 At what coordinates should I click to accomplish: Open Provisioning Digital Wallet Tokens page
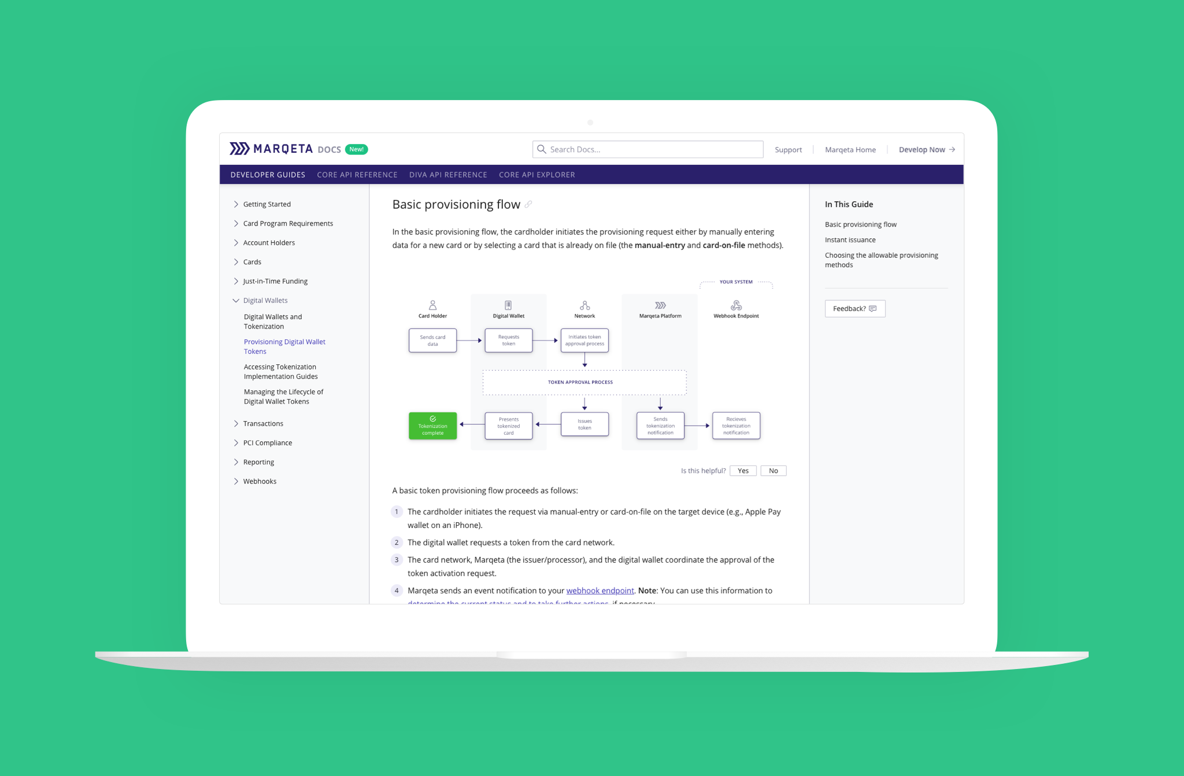[x=284, y=346]
